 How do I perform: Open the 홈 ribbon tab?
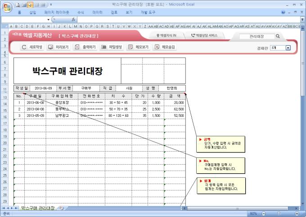[19, 13]
